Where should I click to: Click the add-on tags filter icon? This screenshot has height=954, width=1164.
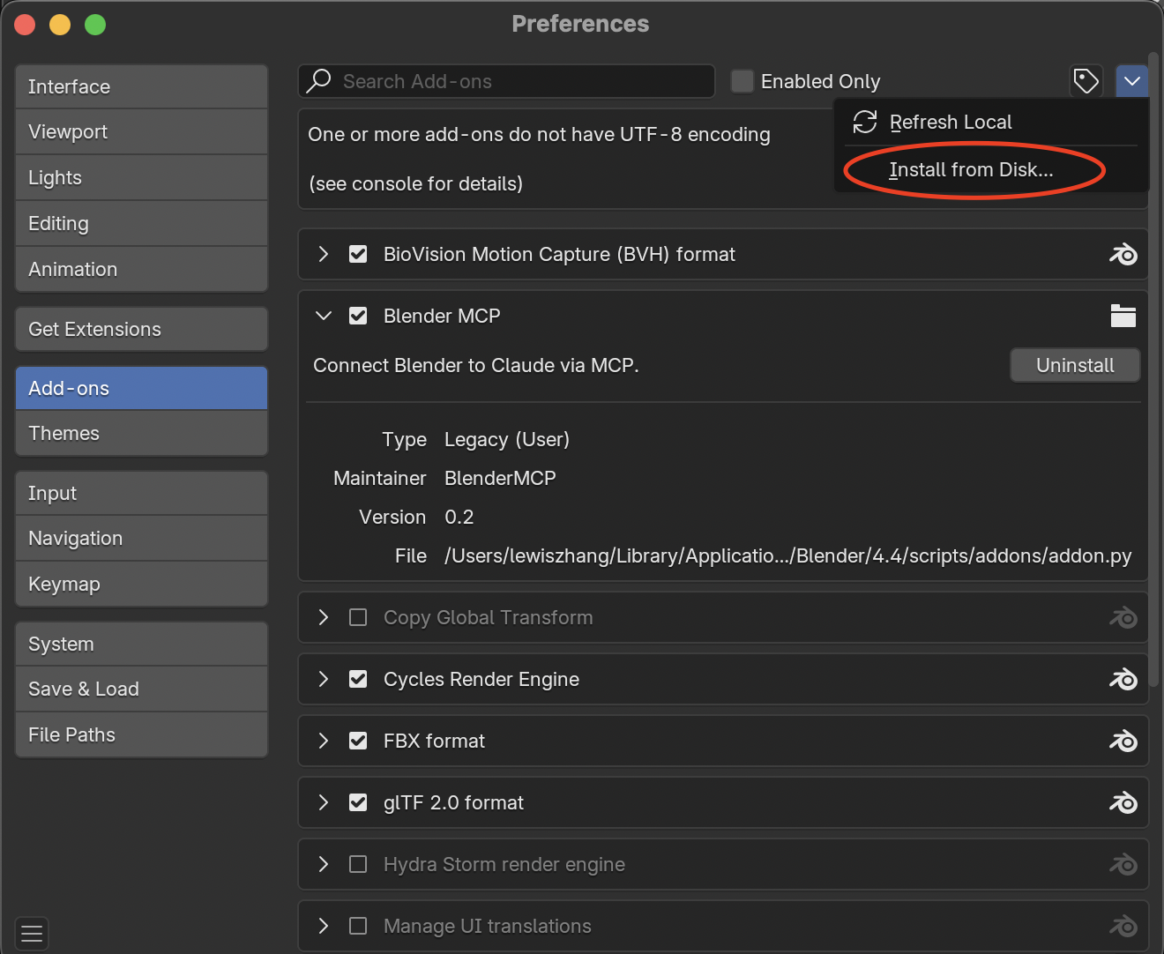(x=1086, y=81)
